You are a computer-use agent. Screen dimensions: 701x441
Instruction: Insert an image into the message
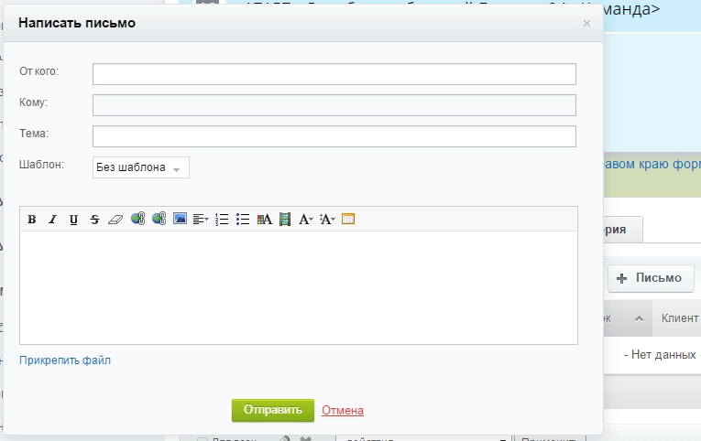(180, 220)
